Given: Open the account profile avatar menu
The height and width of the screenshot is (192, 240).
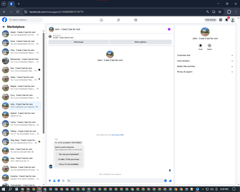Looking at the screenshot, I should [x=233, y=20].
